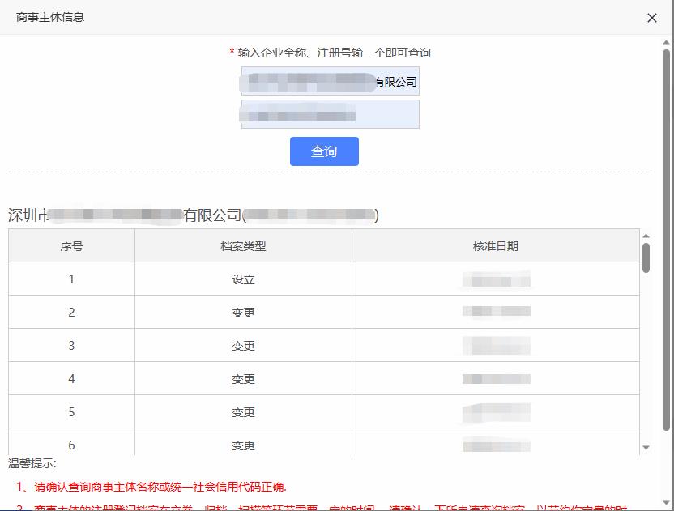Image resolution: width=674 pixels, height=511 pixels.
Task: Click the blue 查询 button
Action: point(324,151)
